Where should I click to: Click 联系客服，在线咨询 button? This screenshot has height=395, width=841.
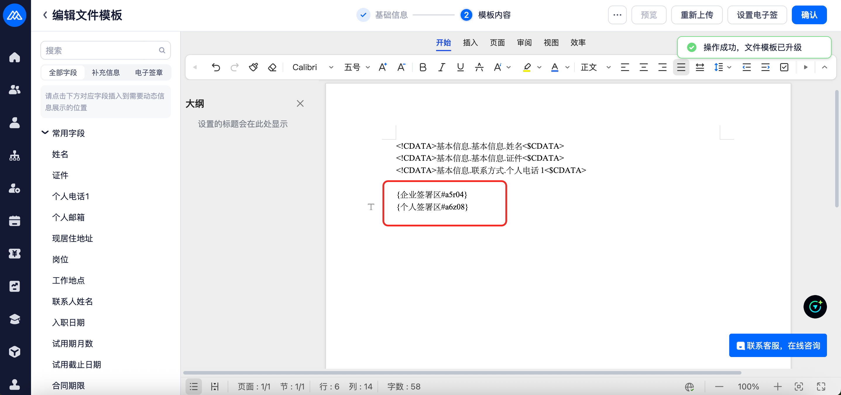click(x=778, y=345)
